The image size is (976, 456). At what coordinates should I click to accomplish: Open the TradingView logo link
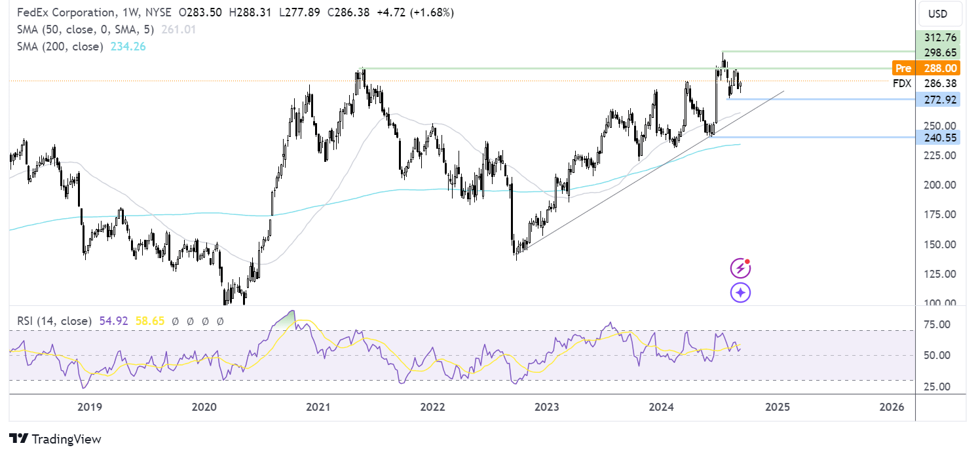tap(56, 439)
